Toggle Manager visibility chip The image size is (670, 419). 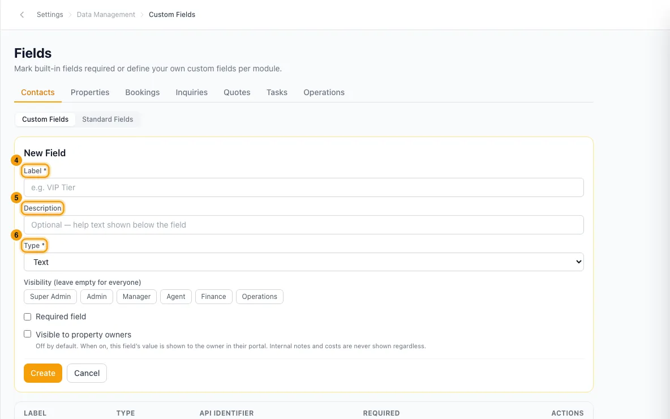(137, 297)
